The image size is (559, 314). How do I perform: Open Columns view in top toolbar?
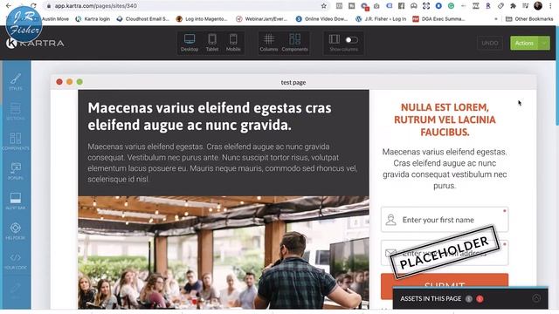click(269, 43)
